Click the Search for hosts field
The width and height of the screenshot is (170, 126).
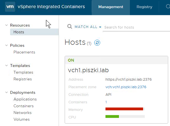coord(136,28)
